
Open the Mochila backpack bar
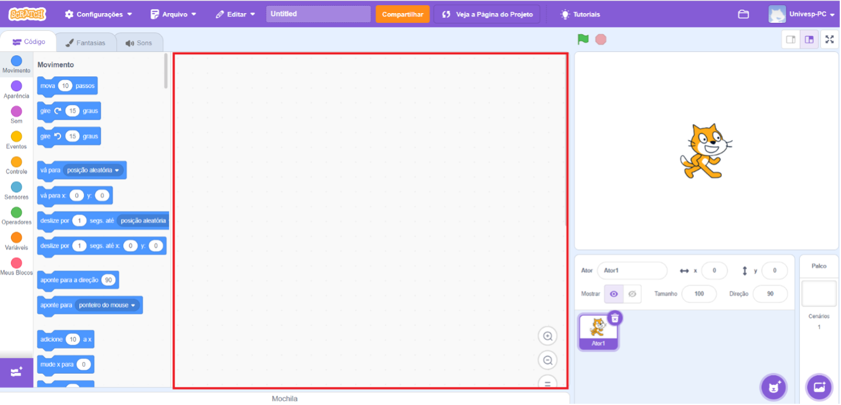285,399
